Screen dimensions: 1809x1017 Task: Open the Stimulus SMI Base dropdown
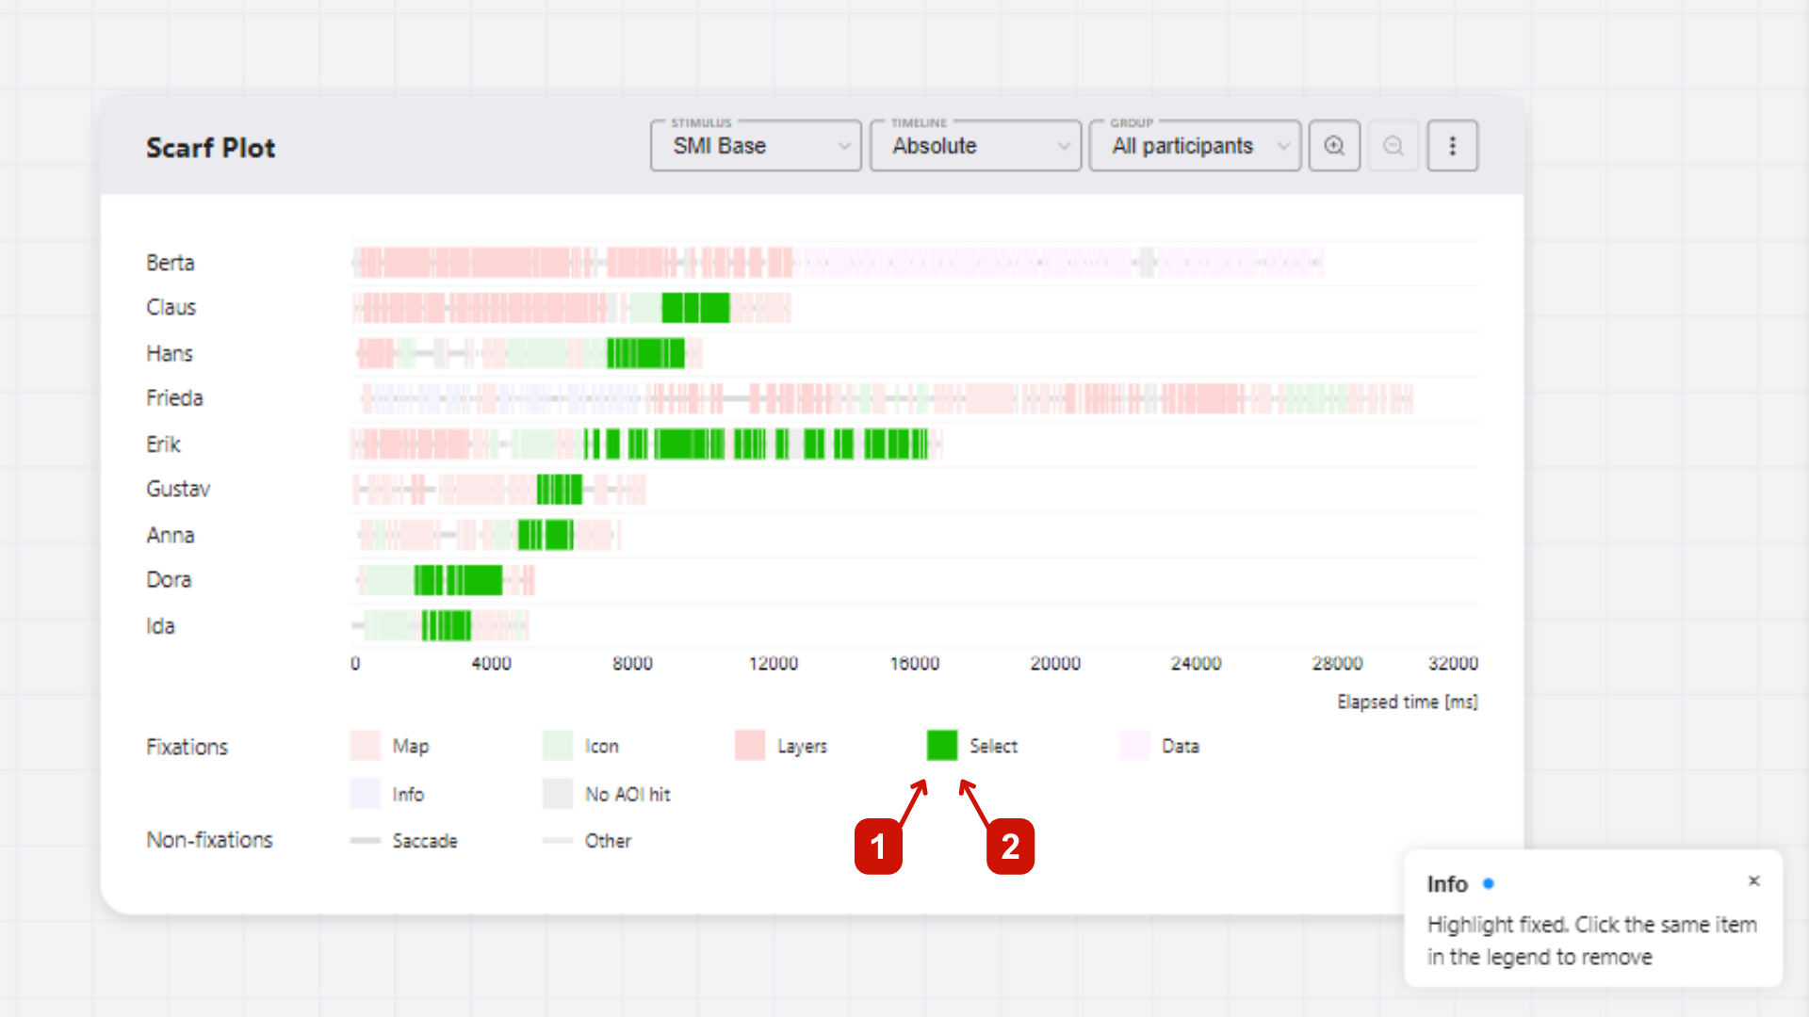click(x=756, y=146)
